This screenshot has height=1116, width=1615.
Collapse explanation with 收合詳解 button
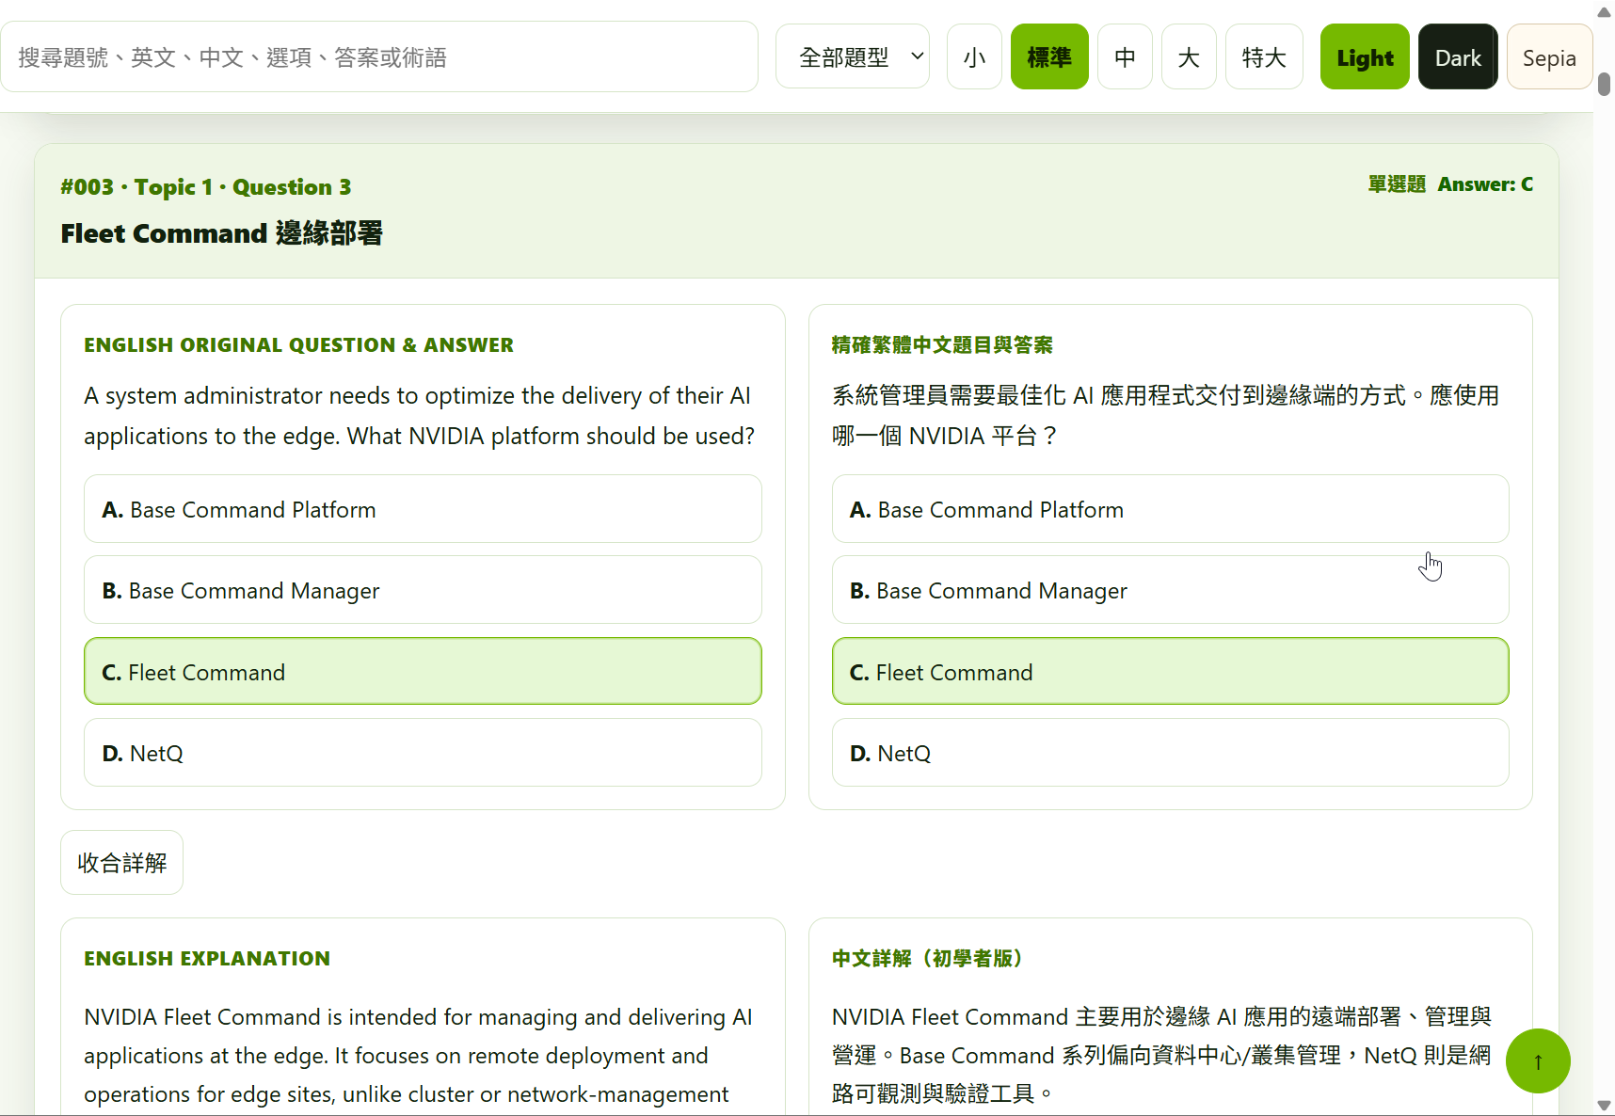pos(122,863)
